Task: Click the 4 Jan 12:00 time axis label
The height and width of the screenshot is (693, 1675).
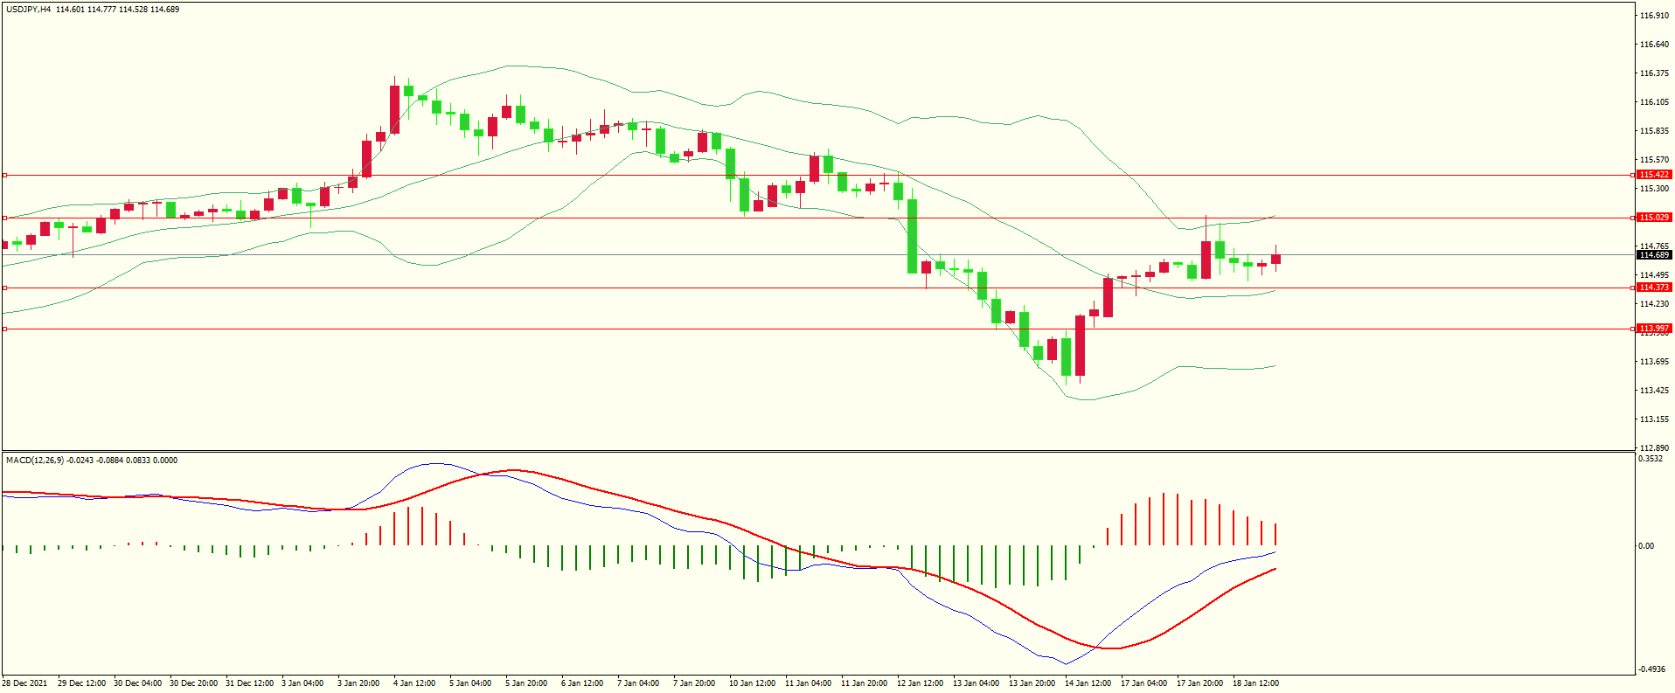Action: [x=414, y=683]
